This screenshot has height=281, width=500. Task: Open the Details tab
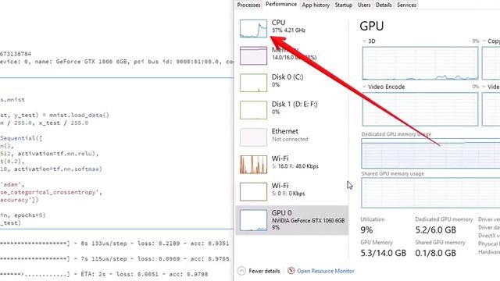click(384, 5)
